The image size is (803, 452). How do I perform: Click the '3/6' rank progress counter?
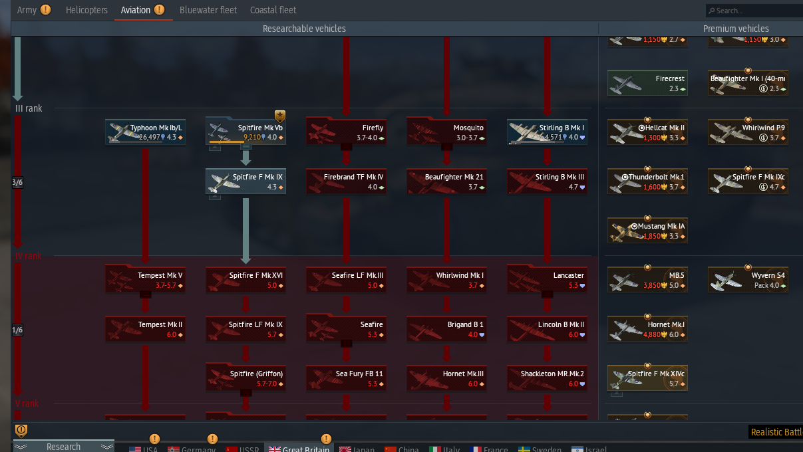pyautogui.click(x=17, y=183)
